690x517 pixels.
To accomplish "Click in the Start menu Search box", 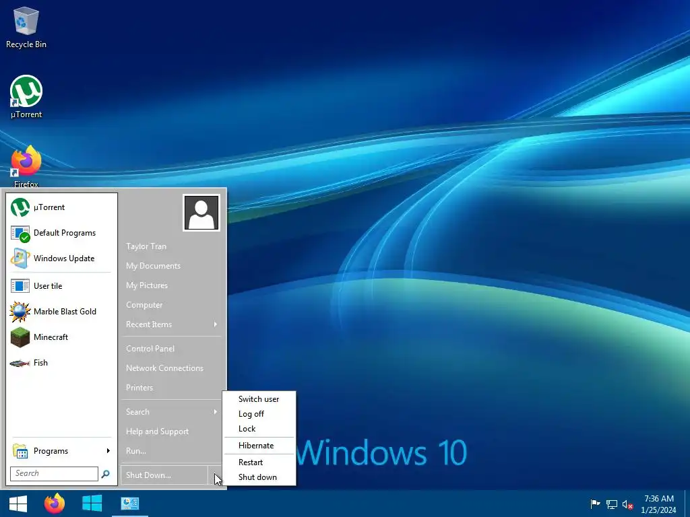I will 54,473.
